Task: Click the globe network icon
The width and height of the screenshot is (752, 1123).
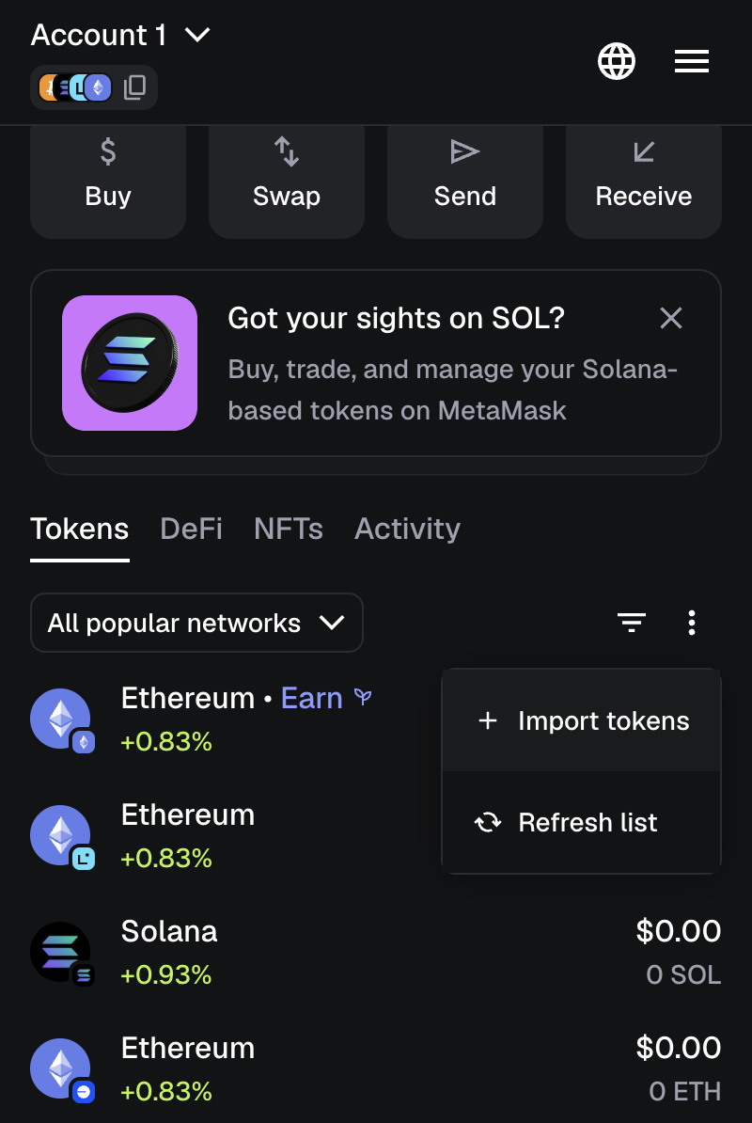Action: 617,62
